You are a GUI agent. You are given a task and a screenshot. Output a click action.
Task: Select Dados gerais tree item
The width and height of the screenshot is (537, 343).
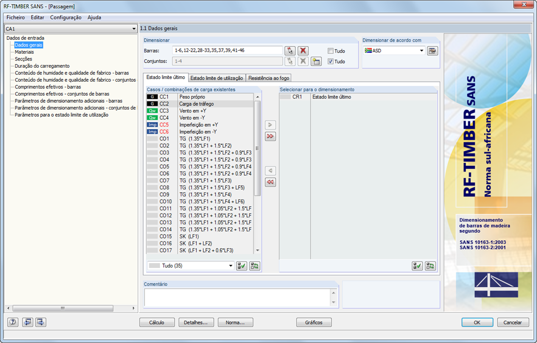tap(29, 45)
